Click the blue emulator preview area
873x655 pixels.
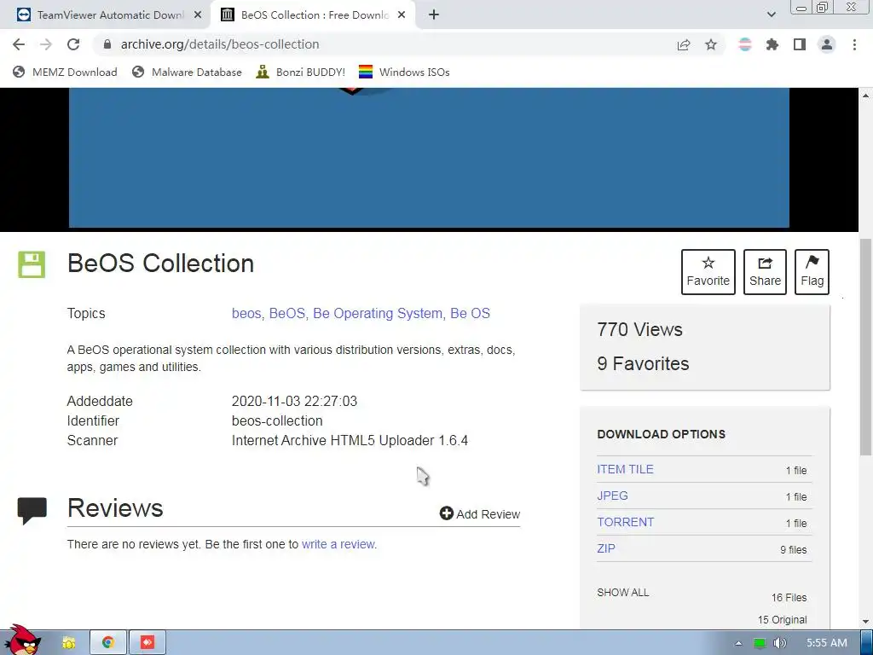pyautogui.click(x=429, y=157)
